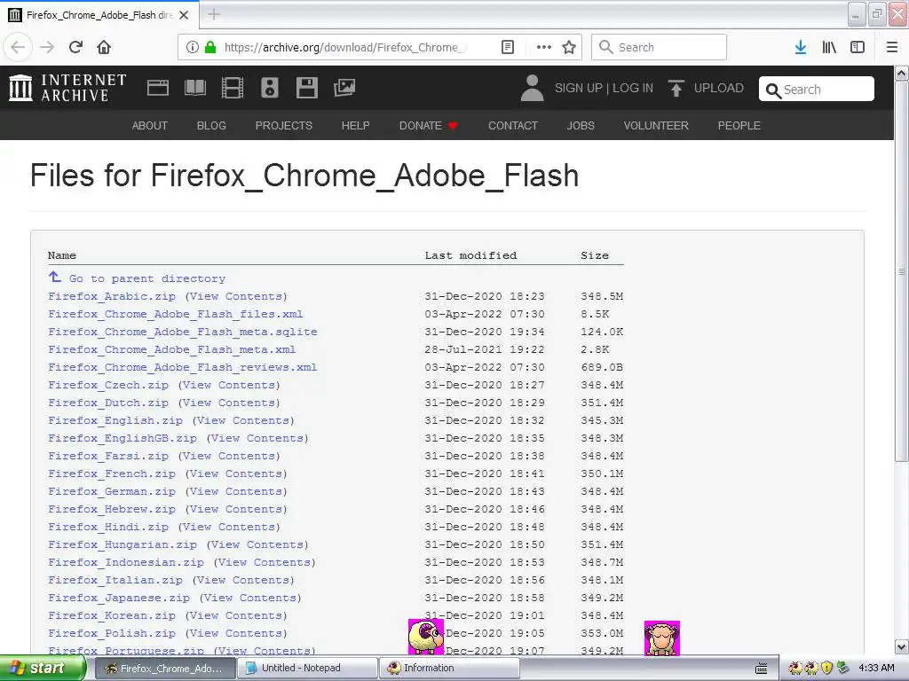909x681 pixels.
Task: Open the Texts book icon
Action: [194, 88]
